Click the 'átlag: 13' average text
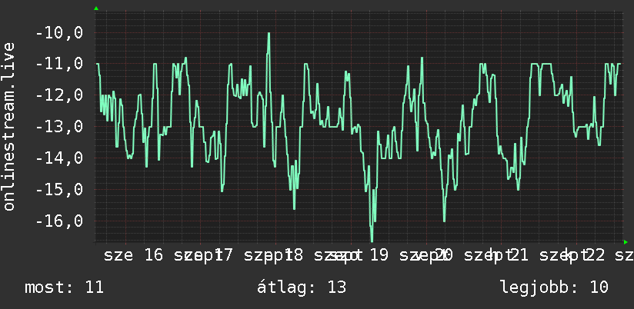634x309 pixels. point(302,287)
